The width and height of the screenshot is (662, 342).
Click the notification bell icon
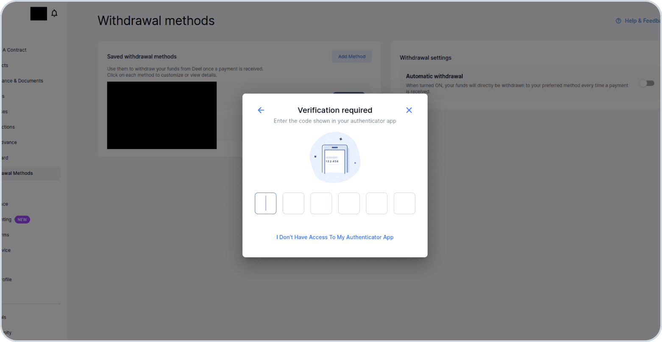click(x=54, y=14)
